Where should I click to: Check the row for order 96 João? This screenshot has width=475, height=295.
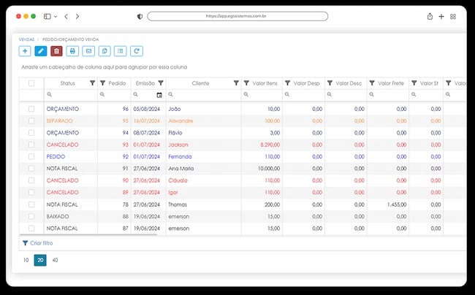31,109
